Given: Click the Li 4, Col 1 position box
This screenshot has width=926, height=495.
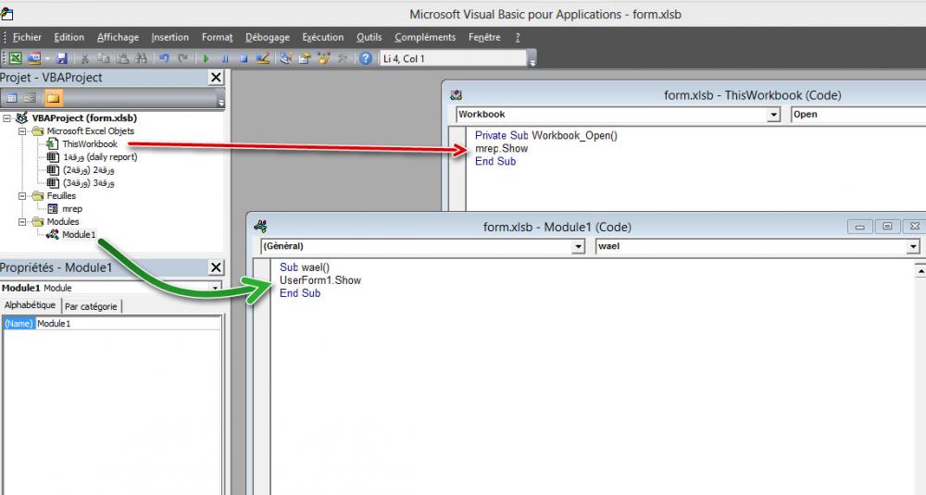Looking at the screenshot, I should pyautogui.click(x=453, y=58).
